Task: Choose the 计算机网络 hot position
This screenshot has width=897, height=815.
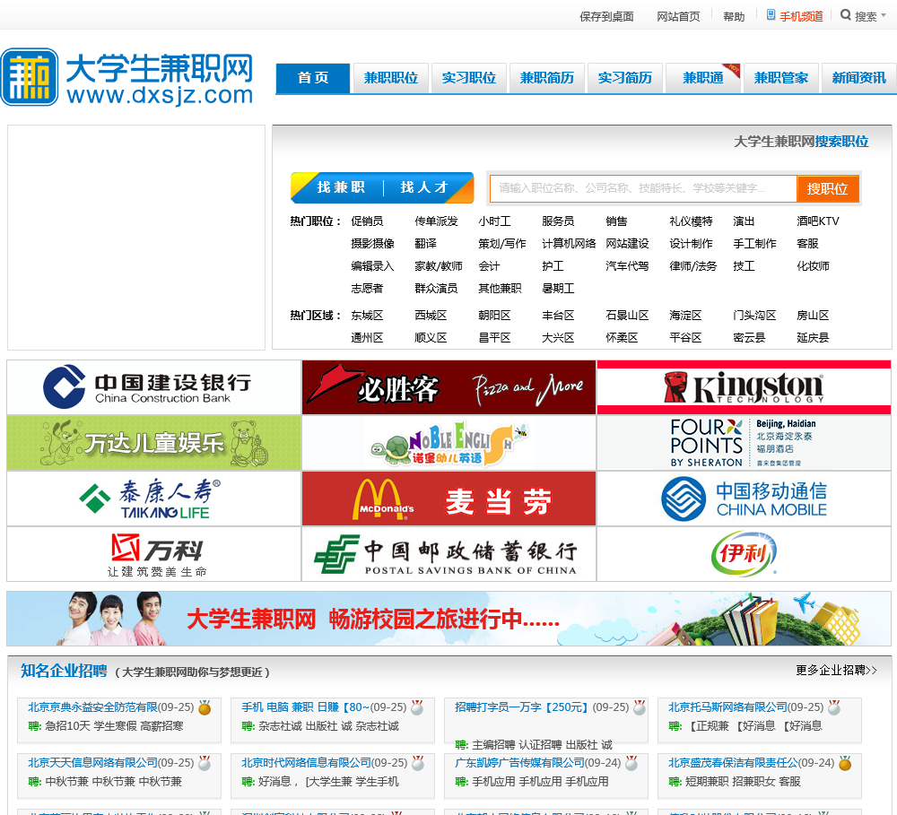Action: 569,244
